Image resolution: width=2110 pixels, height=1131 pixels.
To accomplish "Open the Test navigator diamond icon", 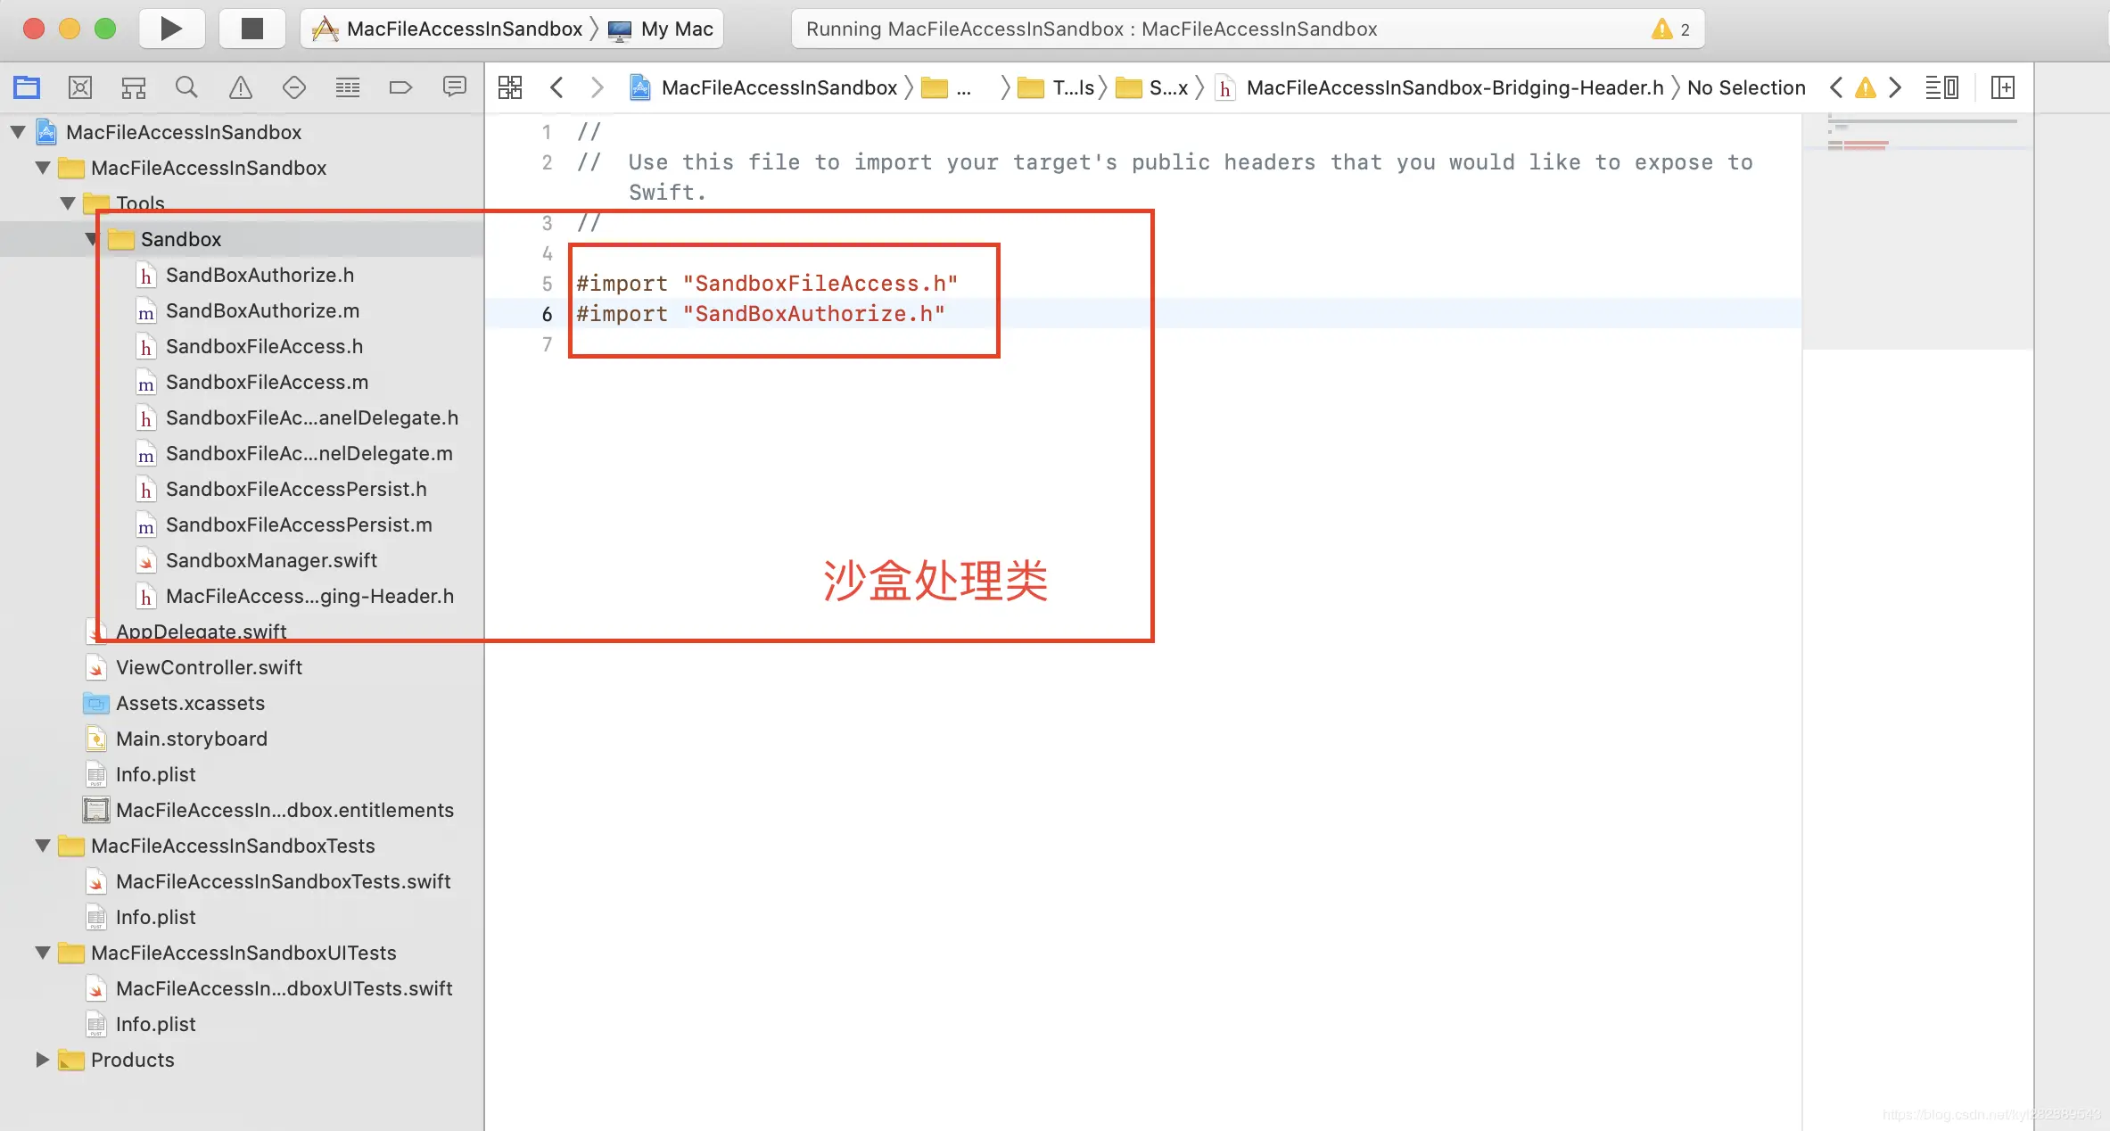I will (294, 87).
